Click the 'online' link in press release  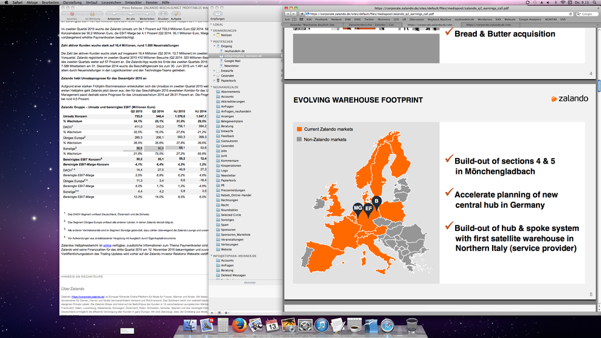click(107, 245)
